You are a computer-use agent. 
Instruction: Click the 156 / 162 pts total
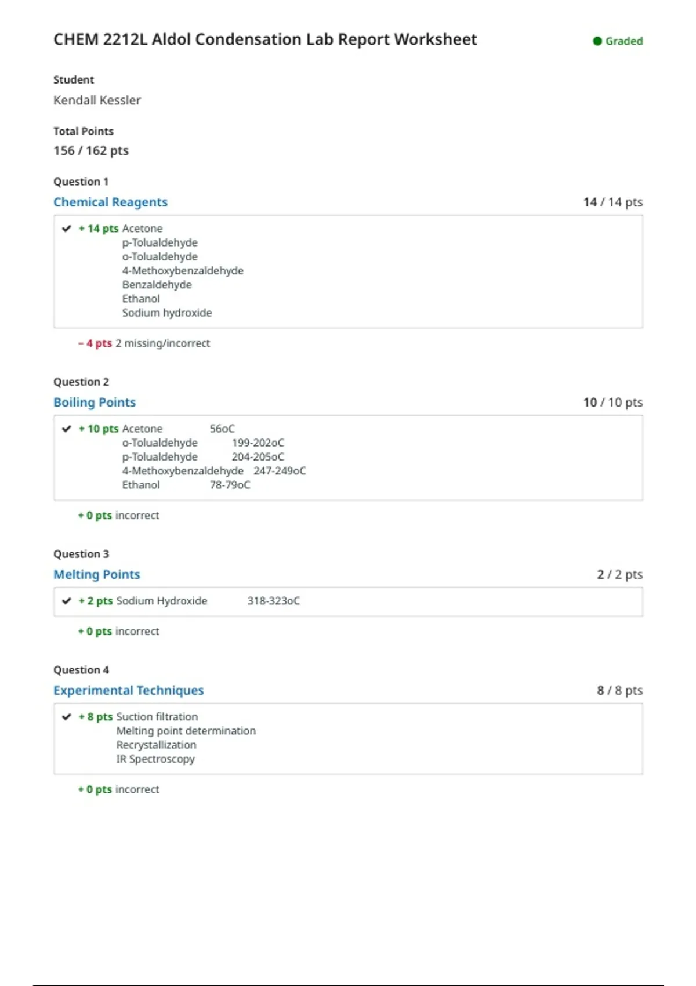pos(91,151)
